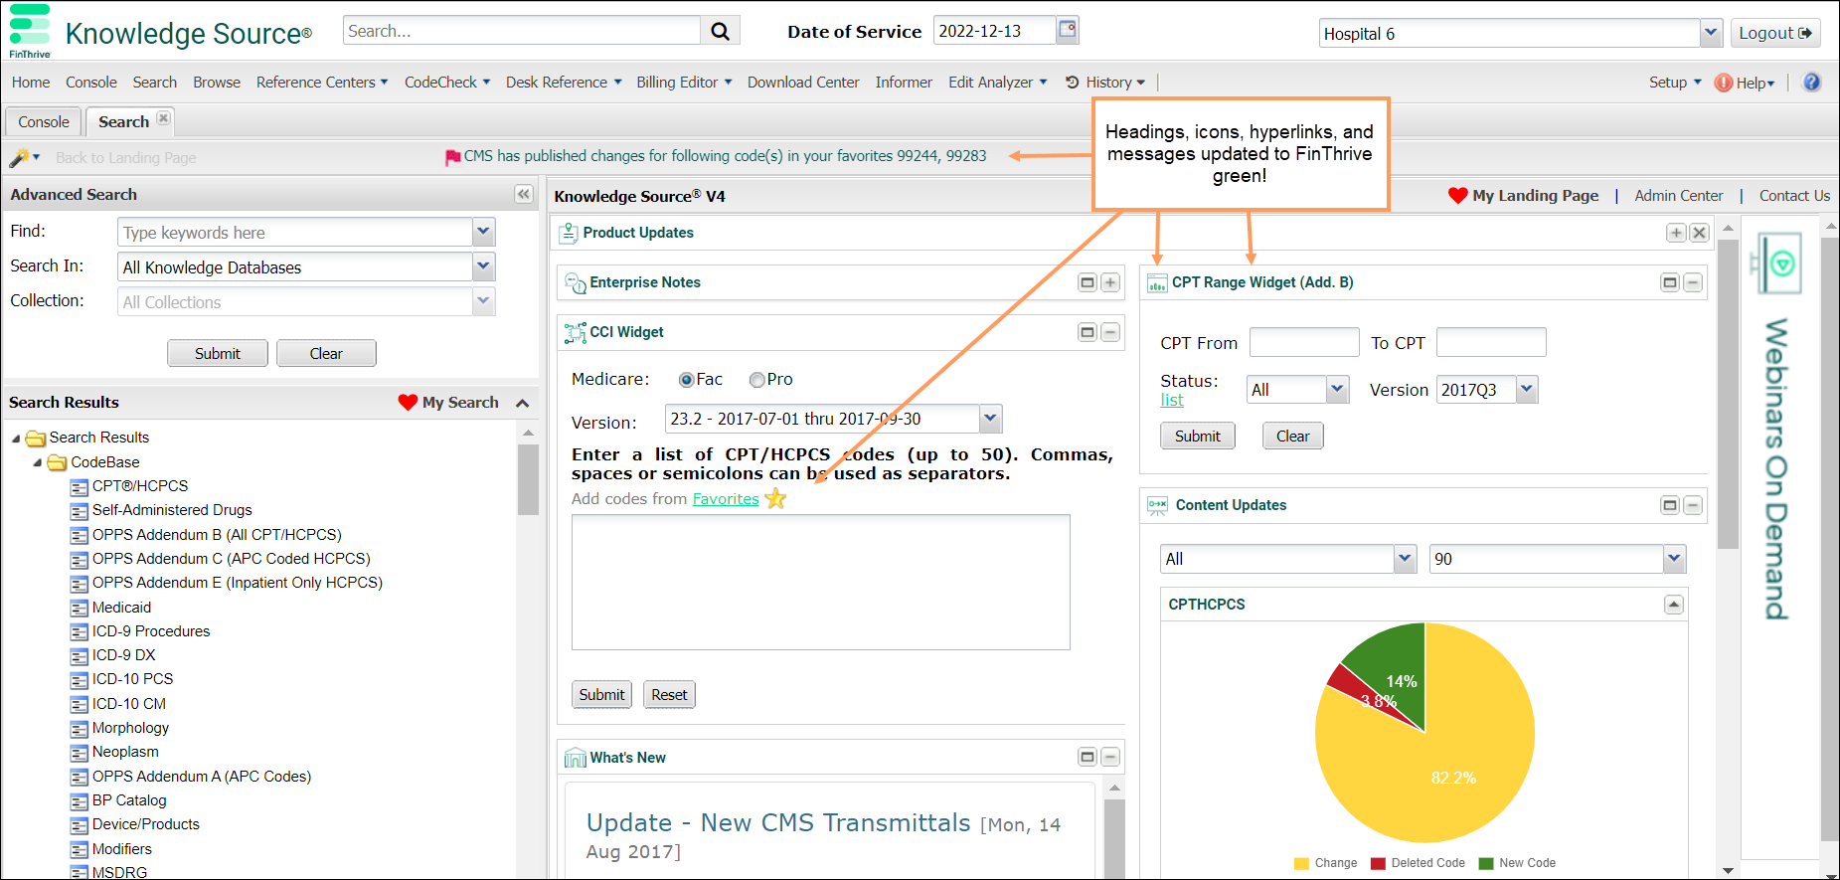The image size is (1840, 880).
Task: Open the Date of Service calendar picker
Action: 1067,30
